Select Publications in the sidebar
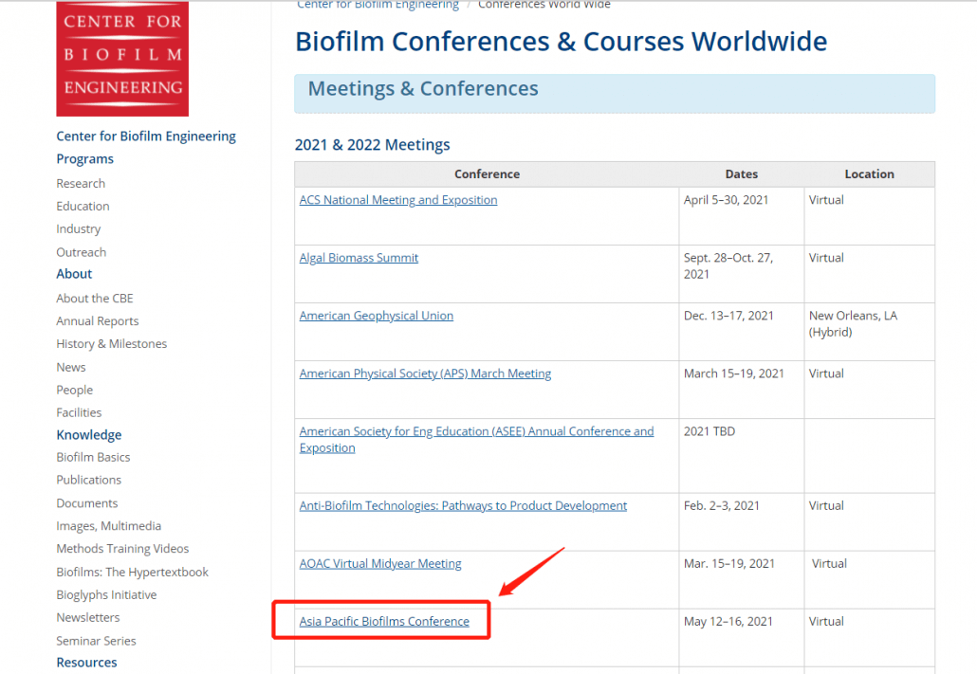 [89, 481]
